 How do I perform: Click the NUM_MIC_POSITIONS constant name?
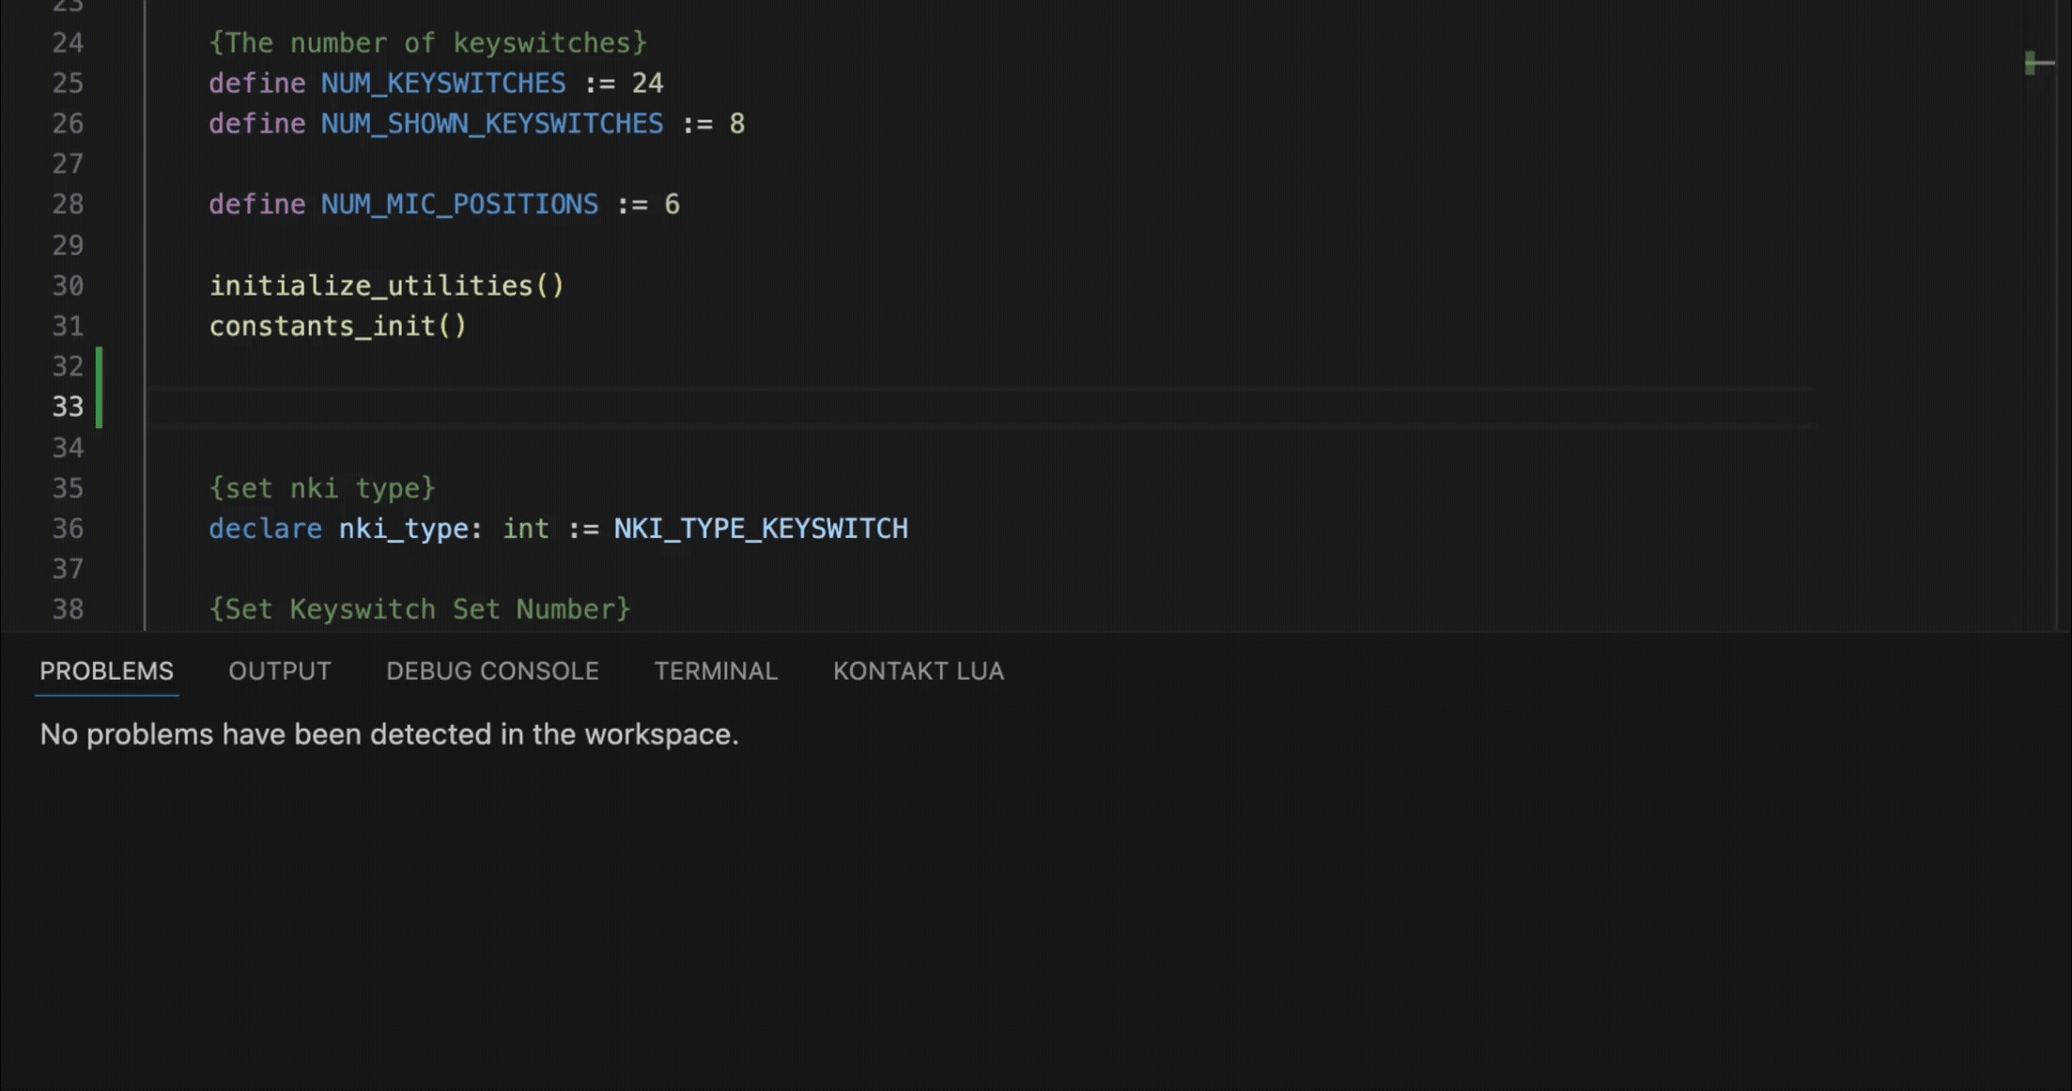coord(459,205)
